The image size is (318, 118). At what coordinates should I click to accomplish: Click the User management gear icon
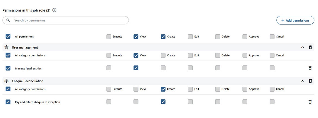coord(7,47)
